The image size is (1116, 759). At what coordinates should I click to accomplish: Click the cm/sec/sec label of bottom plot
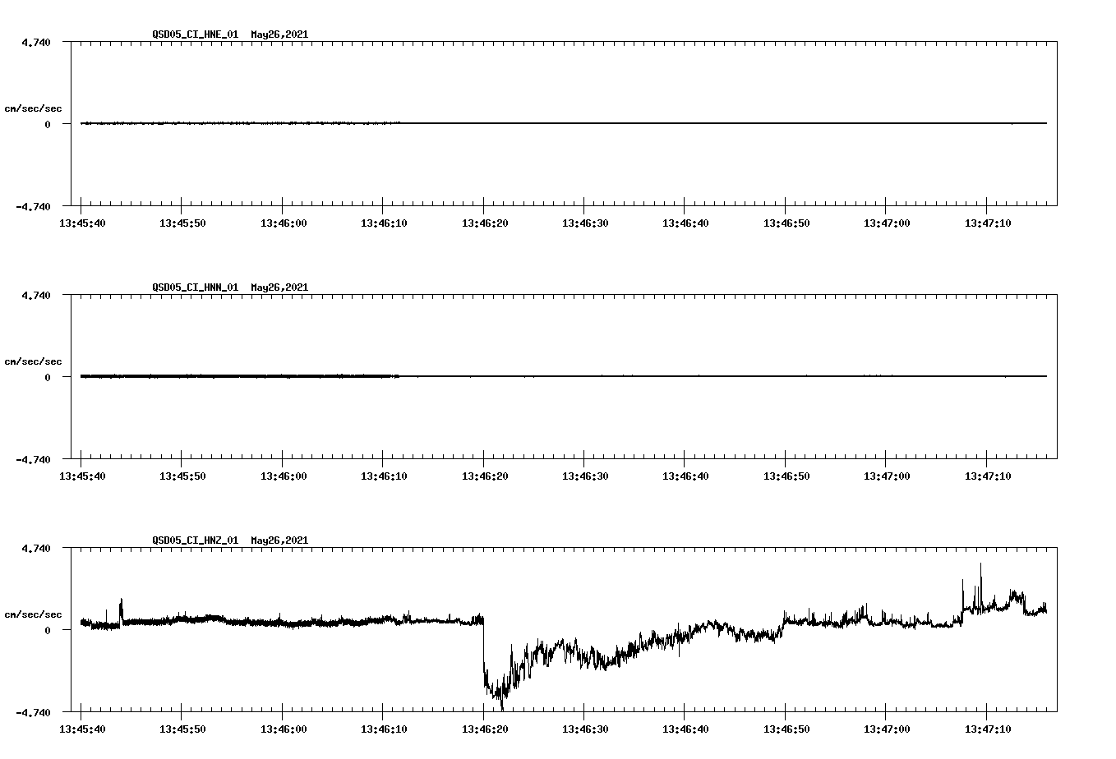(34, 614)
